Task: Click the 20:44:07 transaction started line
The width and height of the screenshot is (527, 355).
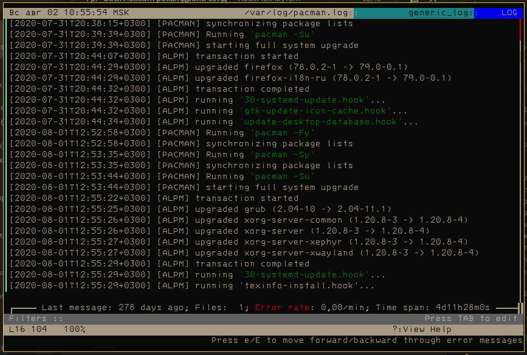Action: click(154, 56)
